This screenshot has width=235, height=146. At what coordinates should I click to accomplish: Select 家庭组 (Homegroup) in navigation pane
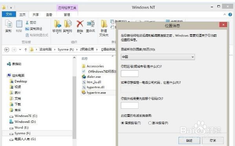click(14, 64)
